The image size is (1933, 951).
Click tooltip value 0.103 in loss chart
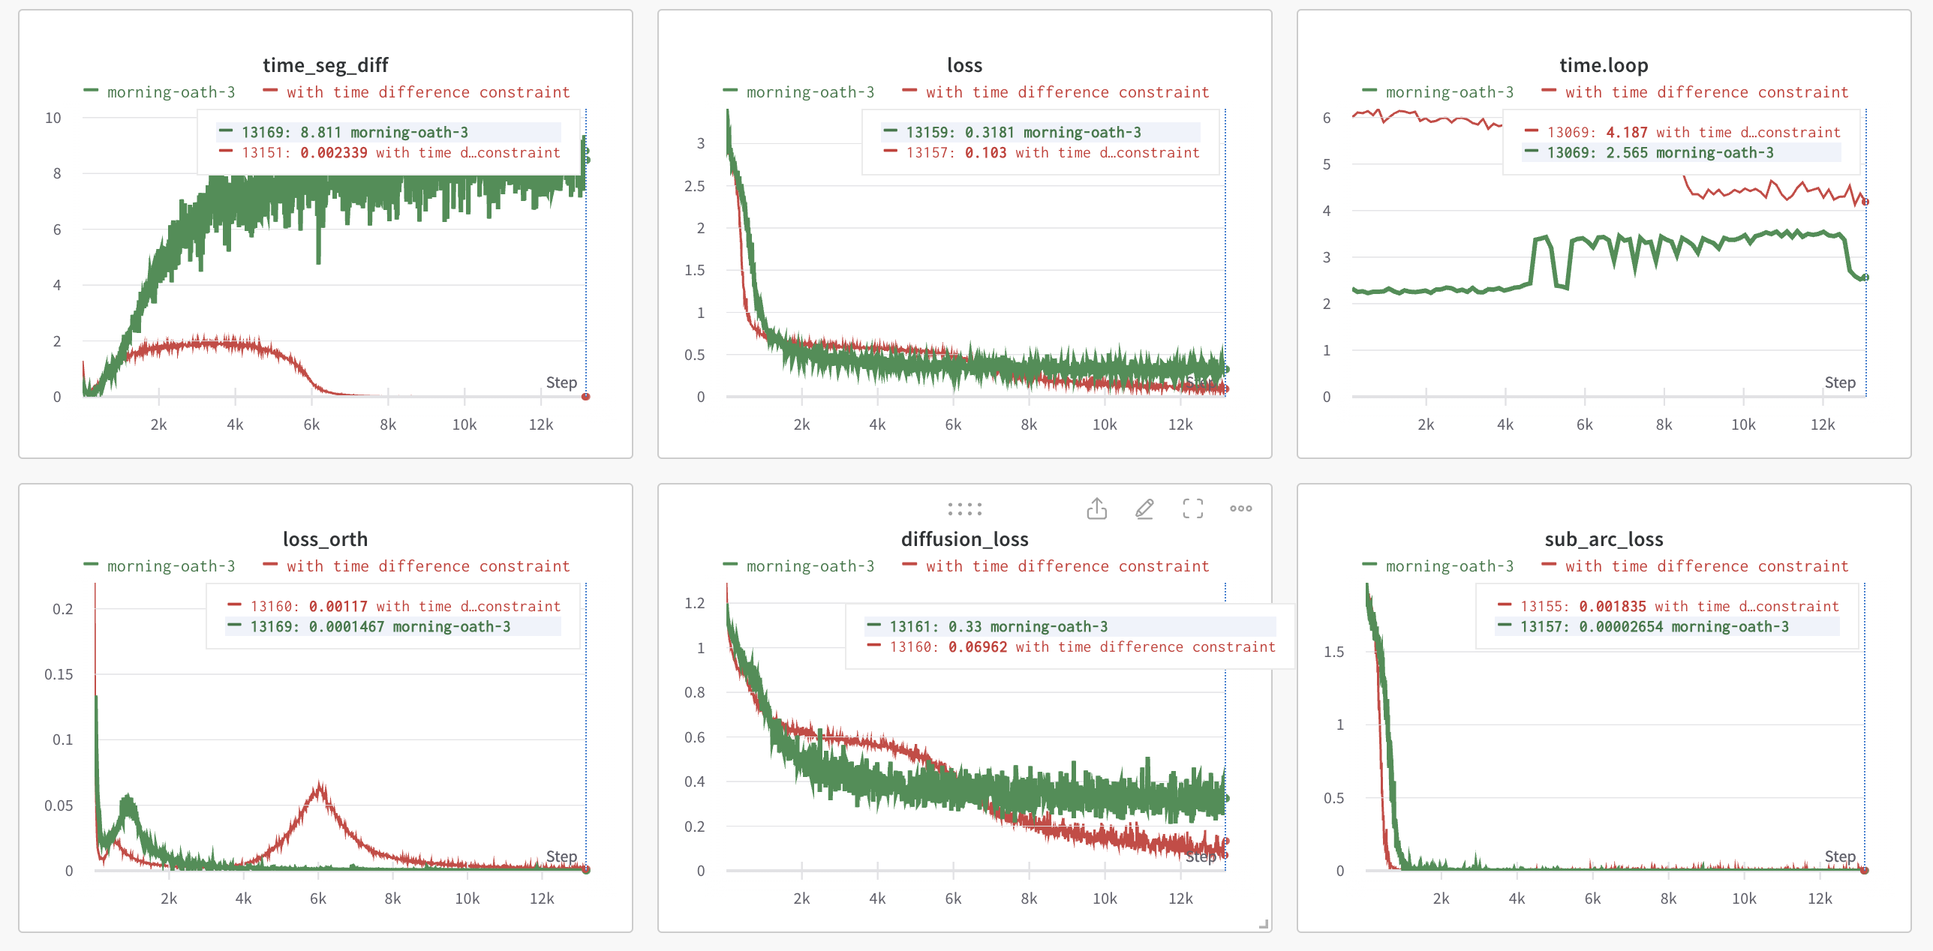pos(985,153)
